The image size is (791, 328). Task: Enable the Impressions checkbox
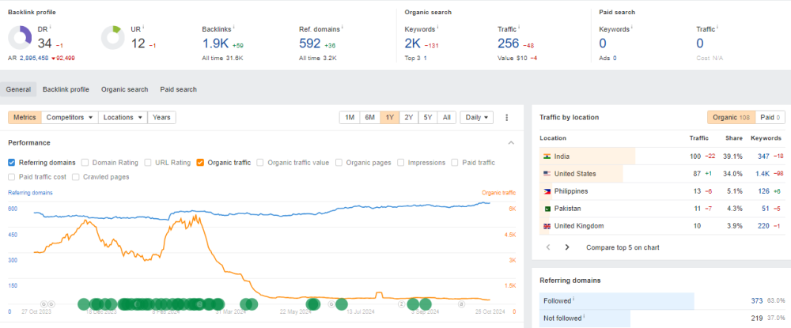pos(400,163)
